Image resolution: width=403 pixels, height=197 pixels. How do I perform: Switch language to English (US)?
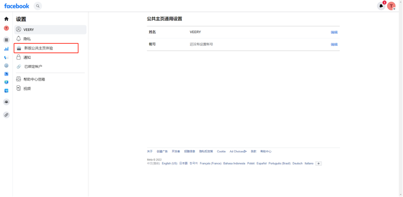pos(169,164)
